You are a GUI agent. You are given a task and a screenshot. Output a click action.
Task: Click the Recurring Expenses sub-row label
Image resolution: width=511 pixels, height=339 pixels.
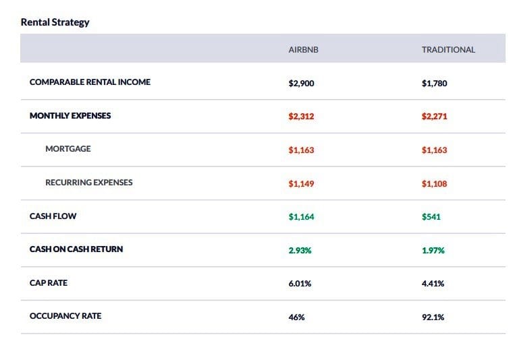pyautogui.click(x=89, y=183)
